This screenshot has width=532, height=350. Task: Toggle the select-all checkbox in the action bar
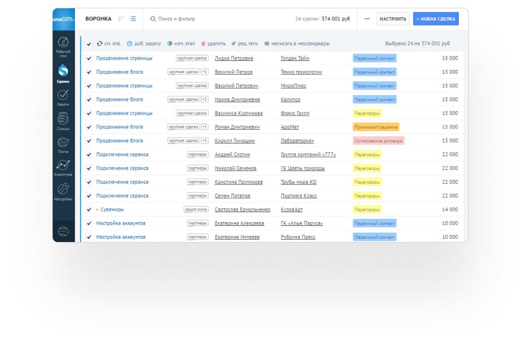tap(89, 44)
